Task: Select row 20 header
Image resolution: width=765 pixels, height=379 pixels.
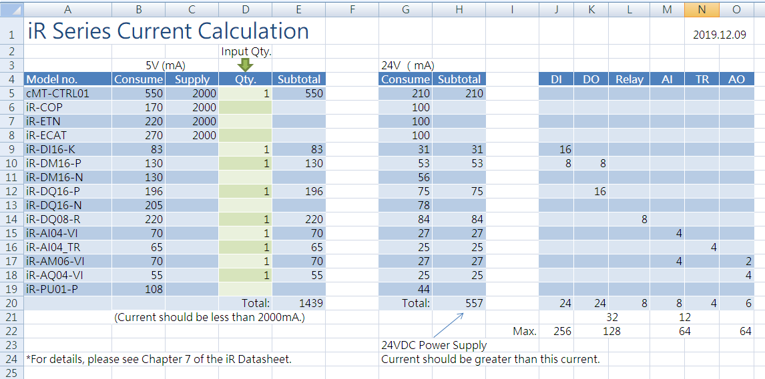Action: click(x=12, y=303)
